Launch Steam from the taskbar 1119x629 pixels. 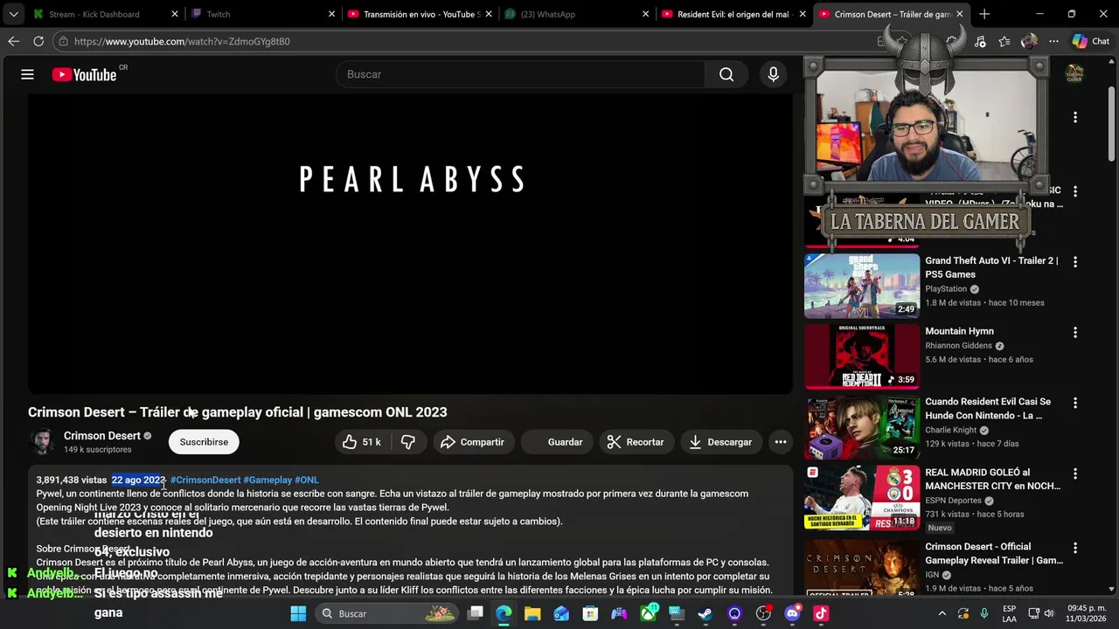point(705,613)
